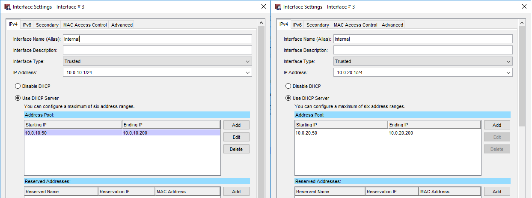532x198 pixels.
Task: Click Edit for the 10.0.10.50 address pool
Action: (x=236, y=137)
